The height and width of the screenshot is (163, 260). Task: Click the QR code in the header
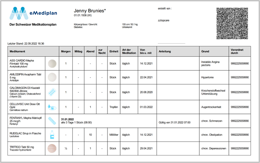click(233, 23)
